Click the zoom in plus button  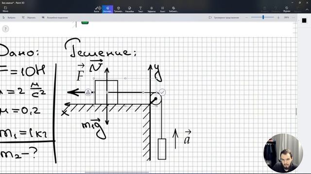pos(278,17)
